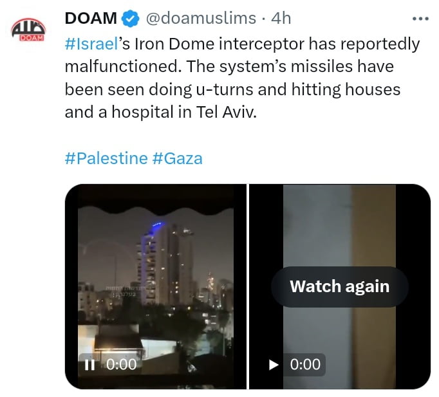Viewport: 439px width, 397px height.
Task: Click the Watch again button
Action: [x=339, y=286]
